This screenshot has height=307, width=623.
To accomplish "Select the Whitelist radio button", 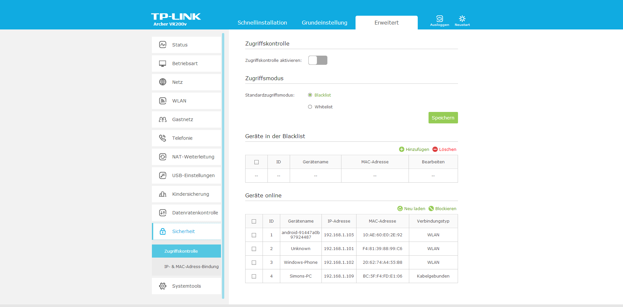I will [310, 107].
